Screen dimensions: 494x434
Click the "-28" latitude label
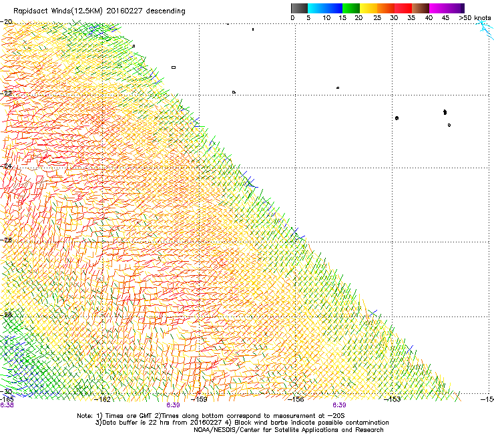click(6, 314)
